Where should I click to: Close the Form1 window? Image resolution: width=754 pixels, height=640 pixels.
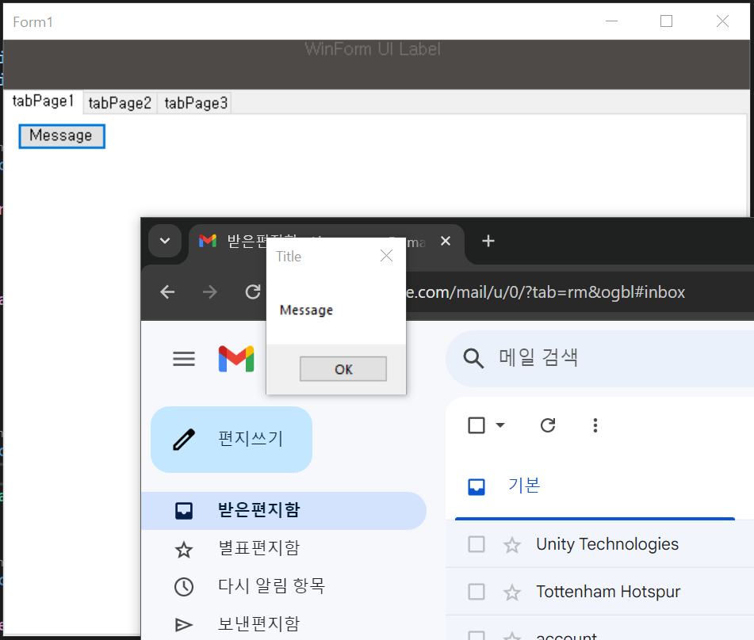722,21
